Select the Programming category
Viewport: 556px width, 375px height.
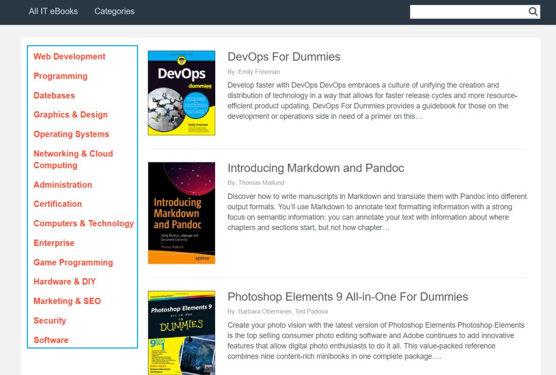pyautogui.click(x=61, y=76)
